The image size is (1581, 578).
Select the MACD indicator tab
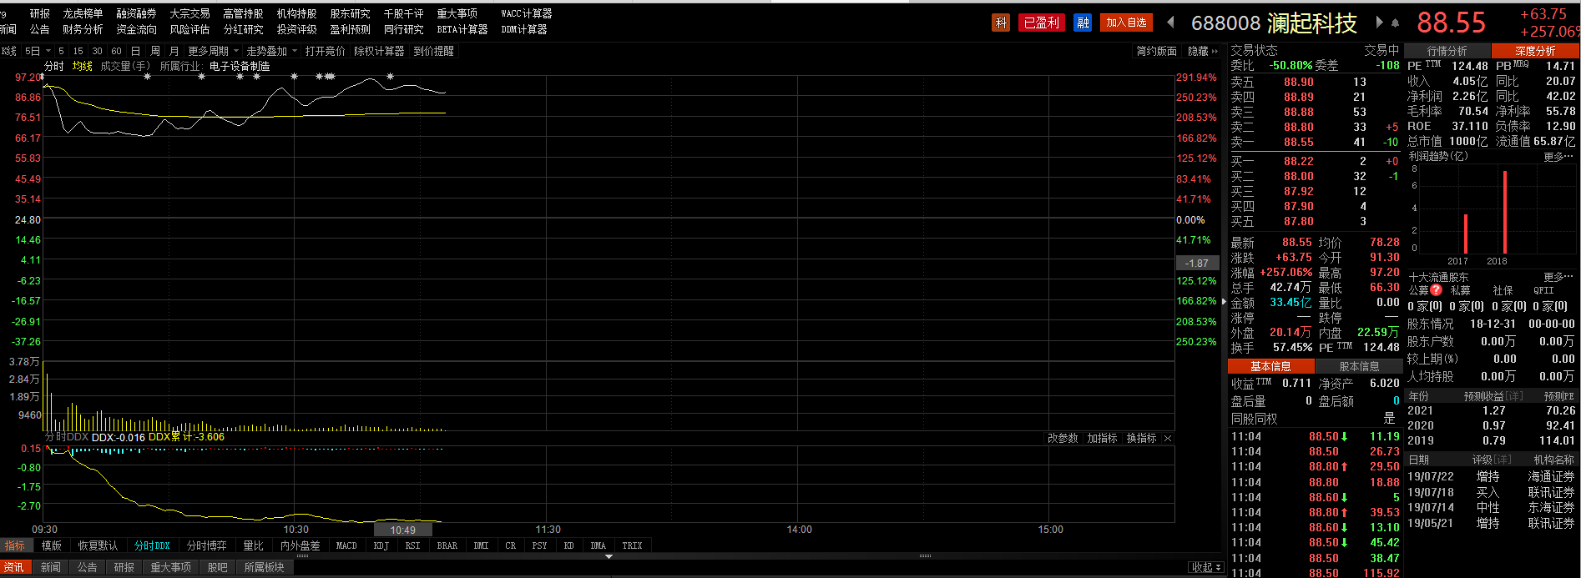(346, 545)
